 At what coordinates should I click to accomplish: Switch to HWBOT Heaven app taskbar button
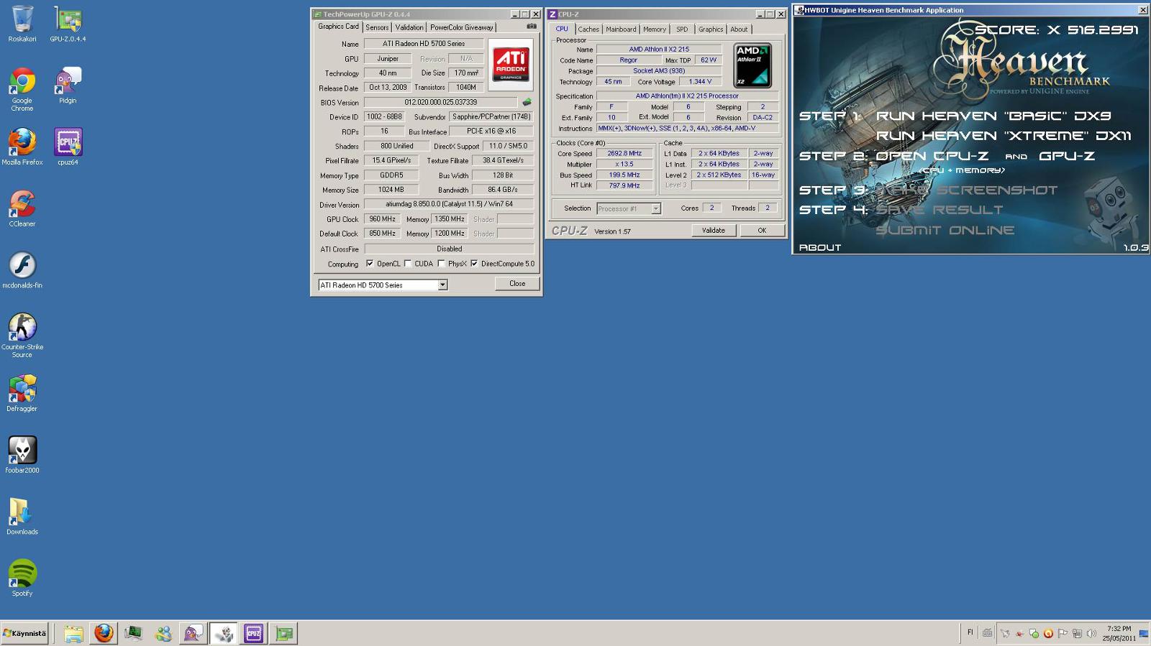coord(224,633)
